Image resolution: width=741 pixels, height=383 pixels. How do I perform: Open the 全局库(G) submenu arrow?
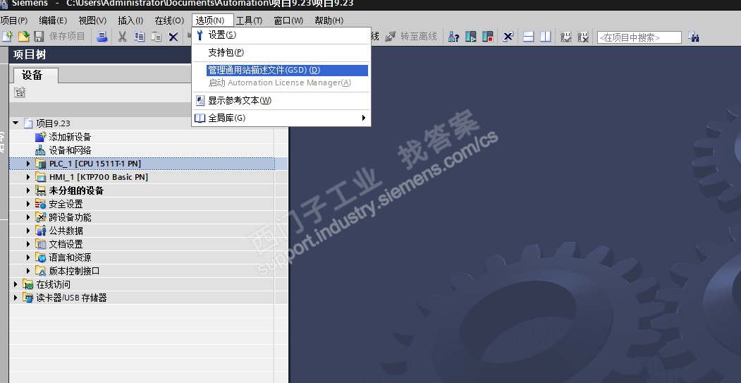363,118
